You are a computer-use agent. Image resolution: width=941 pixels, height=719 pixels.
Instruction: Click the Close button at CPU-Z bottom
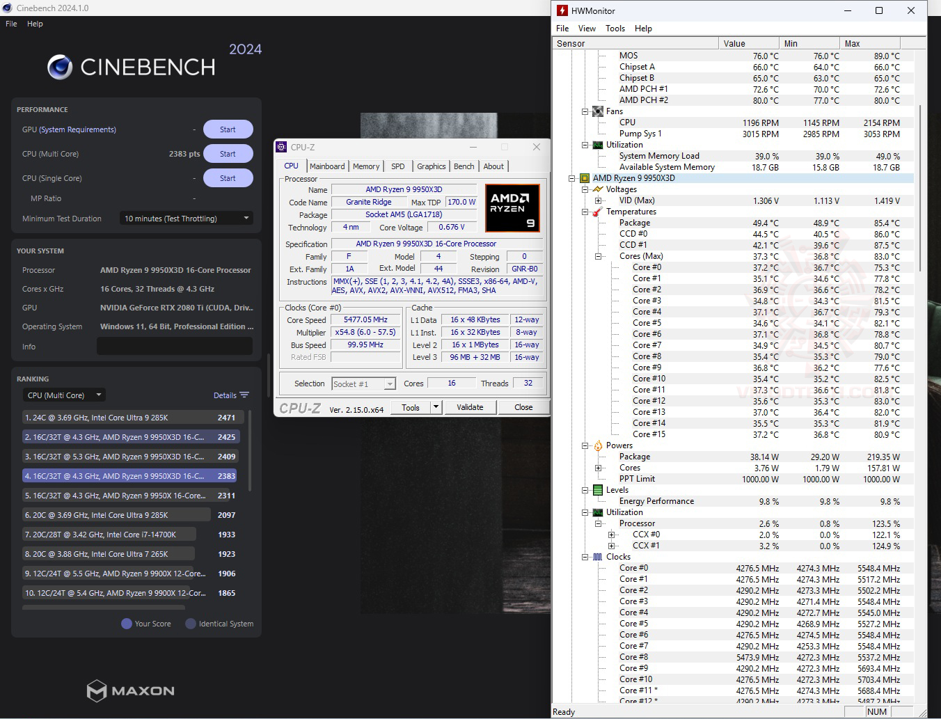pyautogui.click(x=523, y=407)
